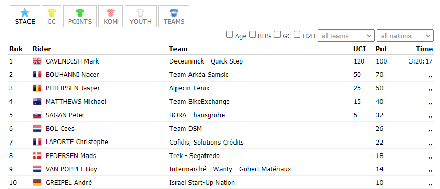Enable the Age checkbox

[x=229, y=35]
